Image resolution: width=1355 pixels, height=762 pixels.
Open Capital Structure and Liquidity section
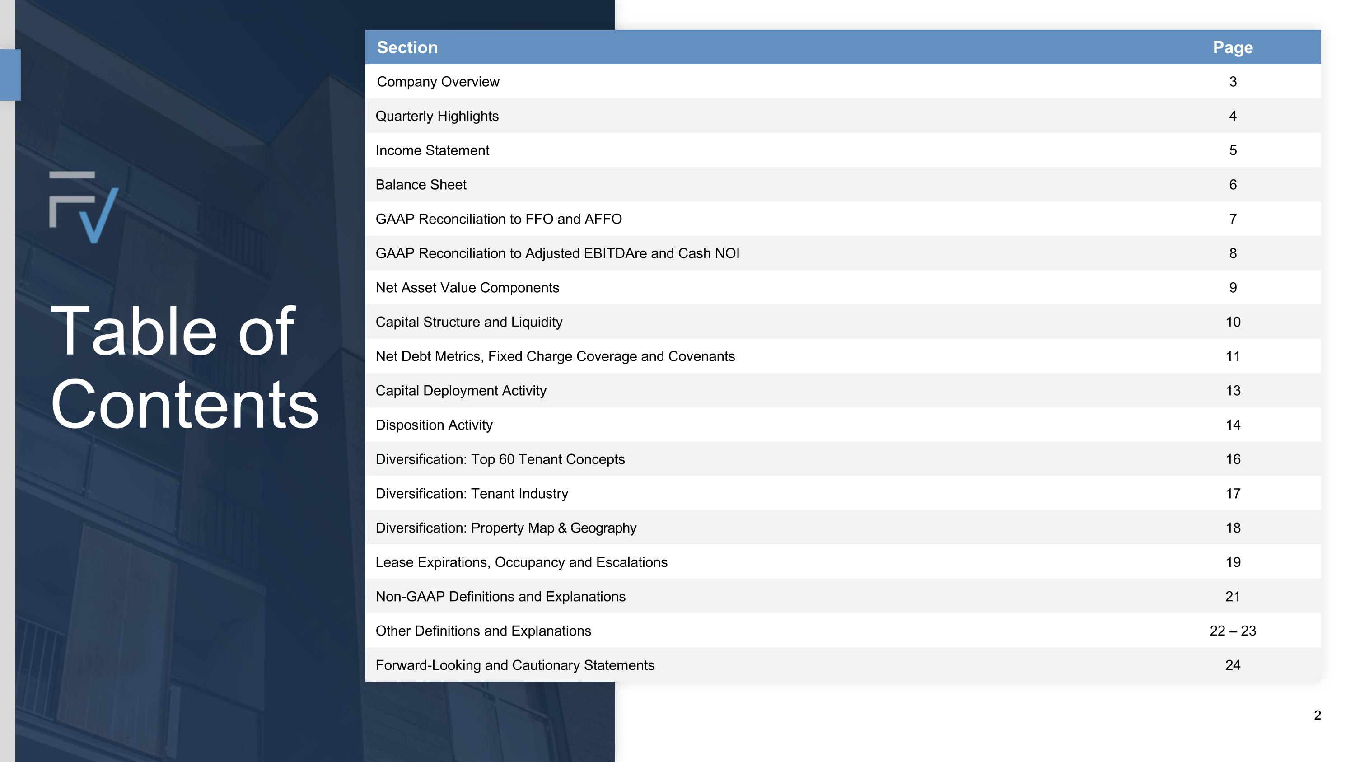click(469, 322)
